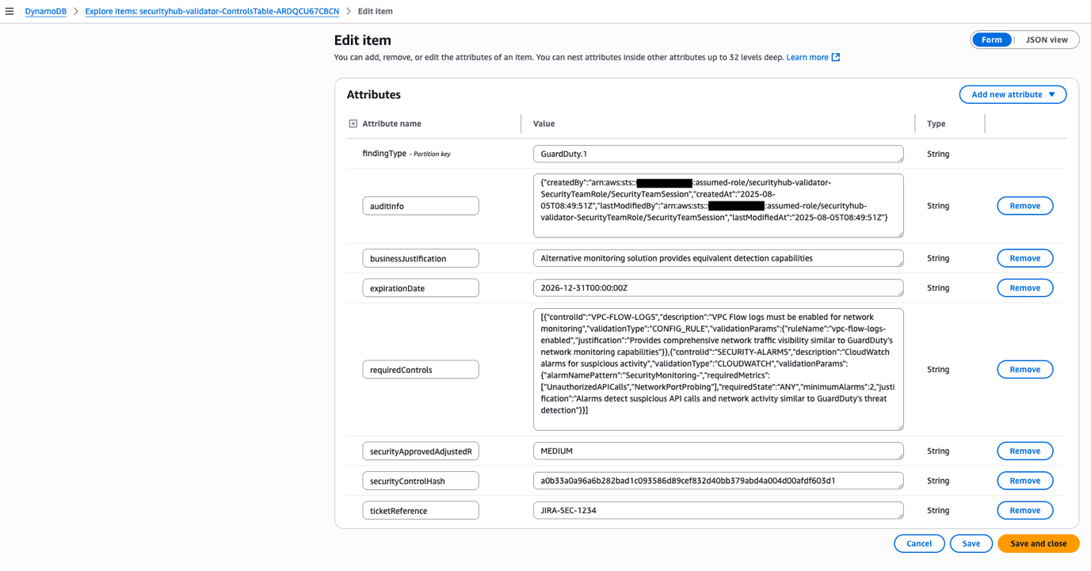Edit the ticketReference attribute name field
The width and height of the screenshot is (1091, 571).
click(421, 511)
